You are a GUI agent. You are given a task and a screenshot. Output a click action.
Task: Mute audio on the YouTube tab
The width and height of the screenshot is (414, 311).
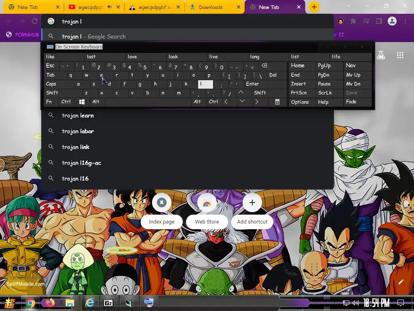click(x=110, y=7)
